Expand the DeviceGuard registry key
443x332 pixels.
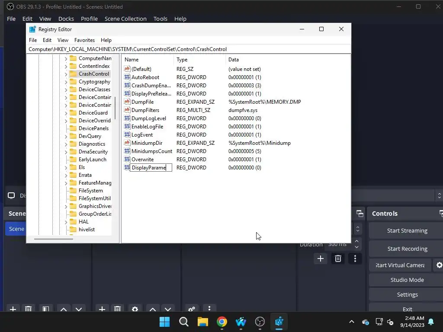tap(66, 113)
